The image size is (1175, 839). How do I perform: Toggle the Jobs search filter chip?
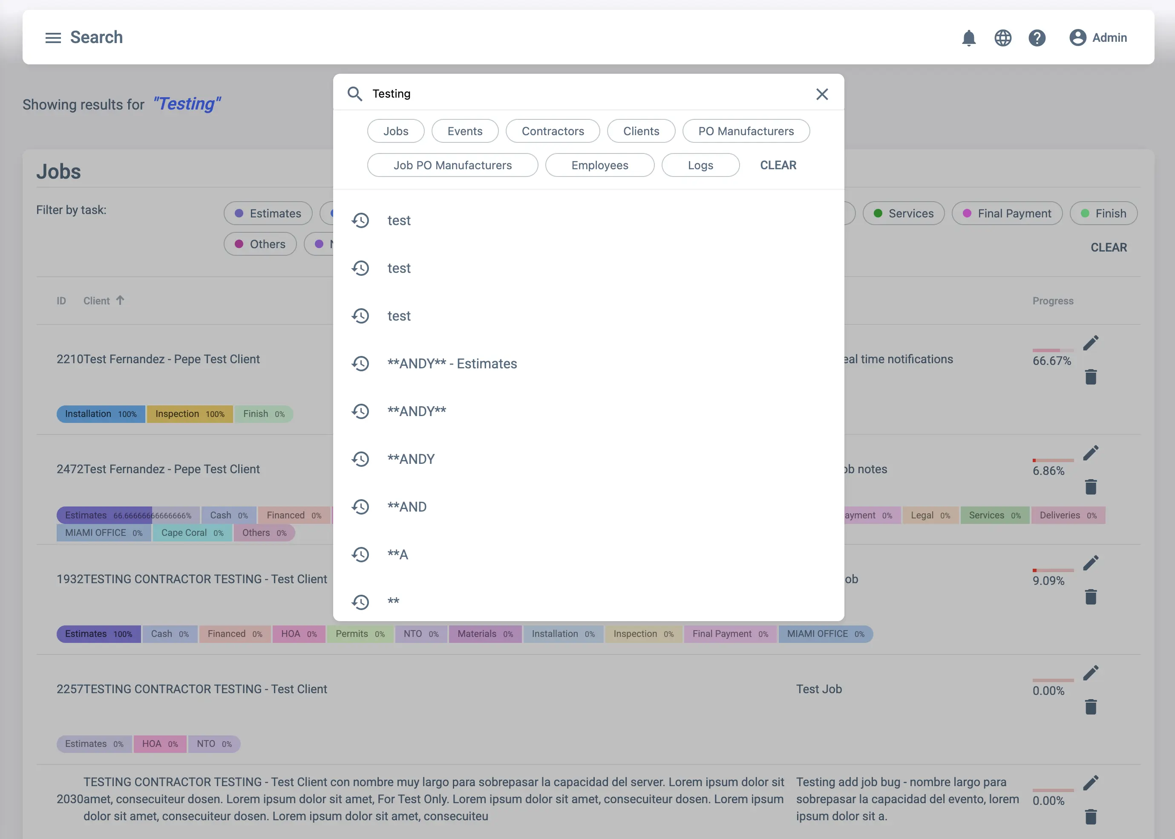pyautogui.click(x=395, y=131)
